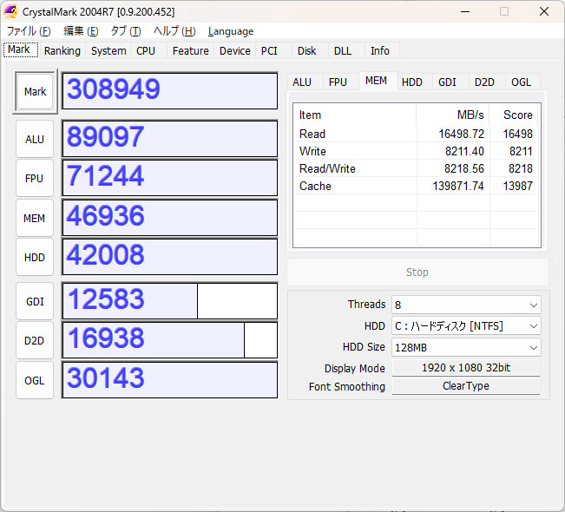Run the GDI benchmark button on the left

[35, 301]
